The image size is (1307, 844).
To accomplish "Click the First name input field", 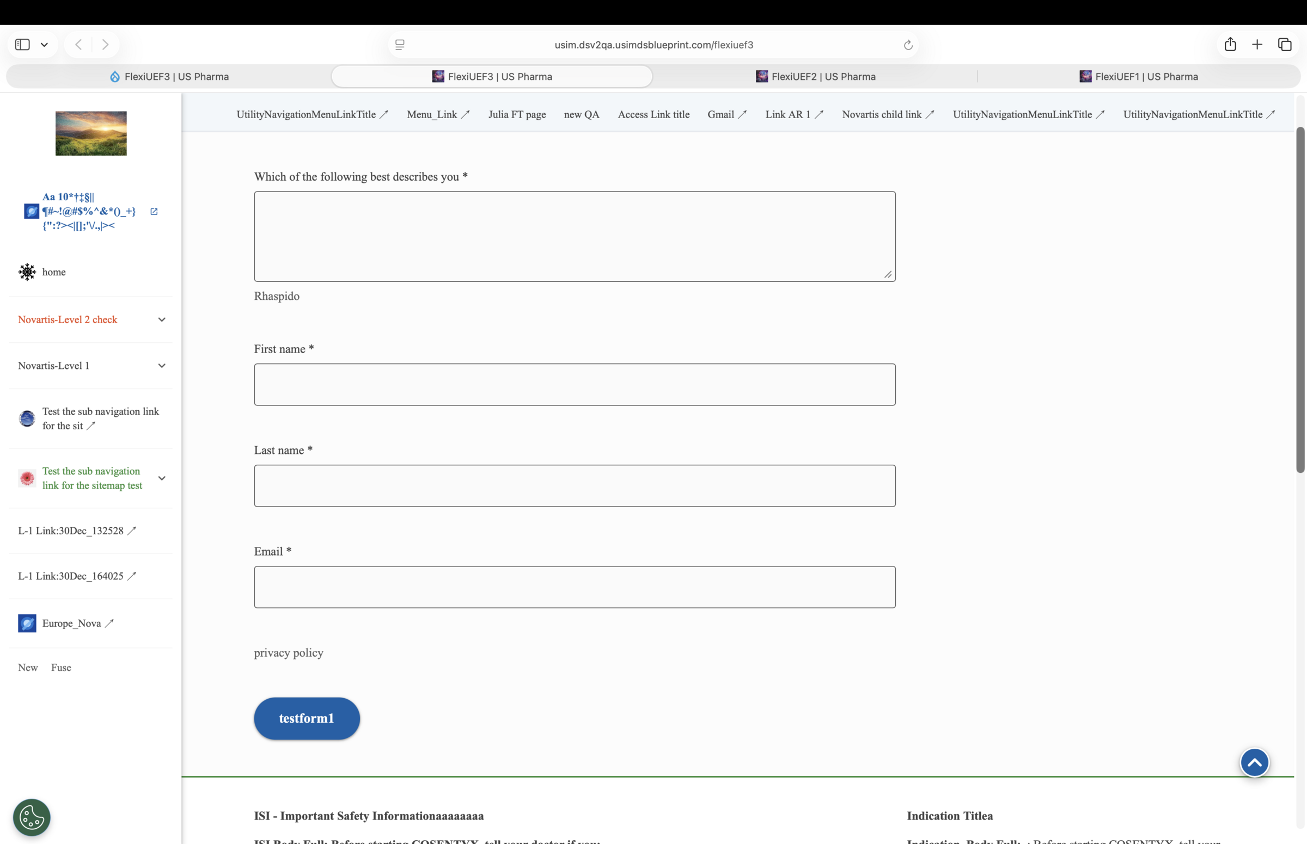I will pyautogui.click(x=575, y=385).
